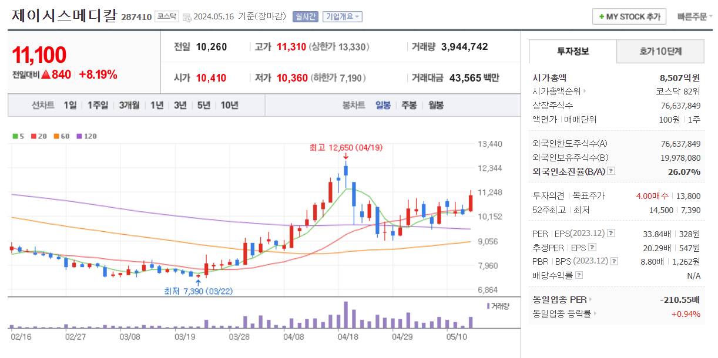718x358 pixels.
Task: Open the 추정PER help icon
Action: click(592, 247)
